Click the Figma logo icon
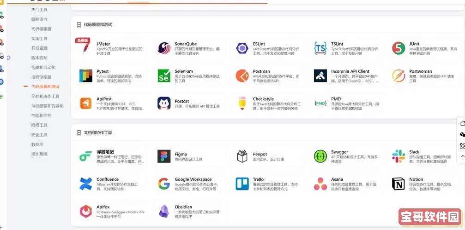 click(x=164, y=156)
